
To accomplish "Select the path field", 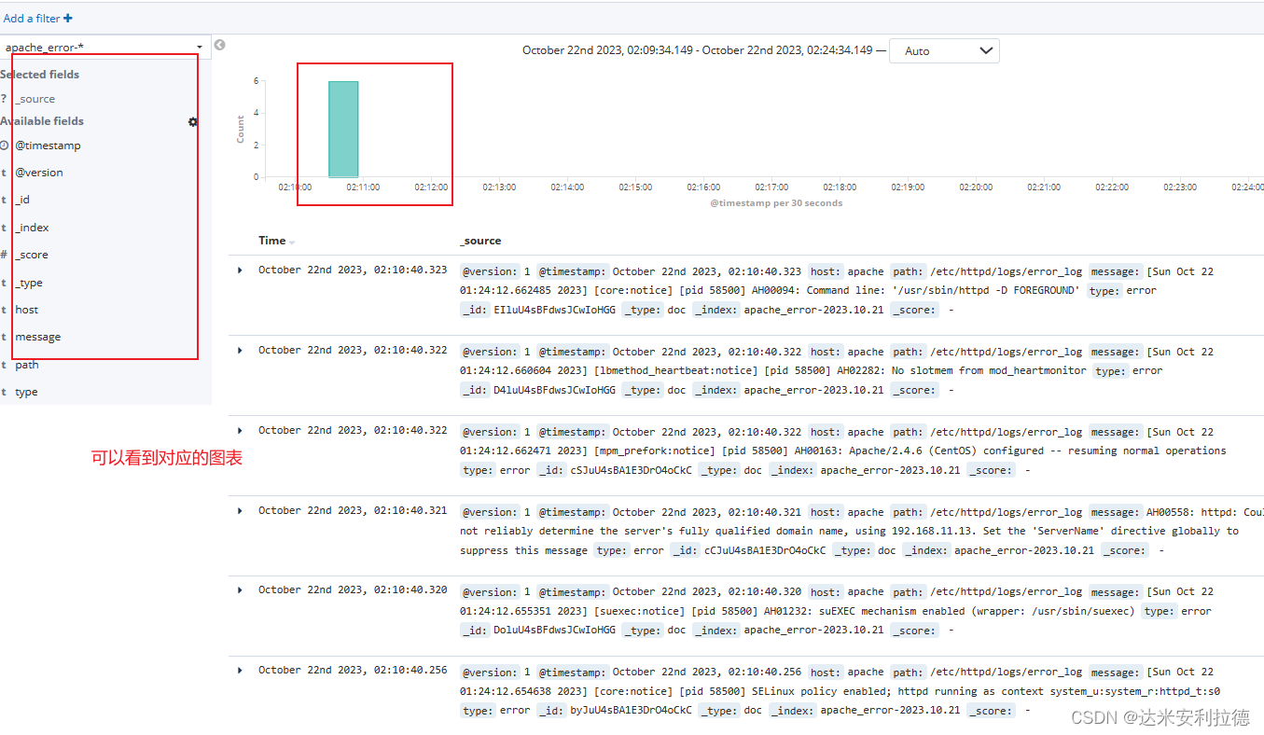I will (x=27, y=365).
